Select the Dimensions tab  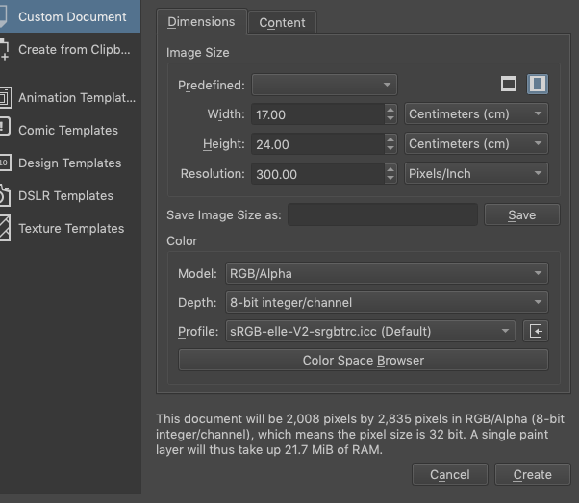[x=201, y=22]
